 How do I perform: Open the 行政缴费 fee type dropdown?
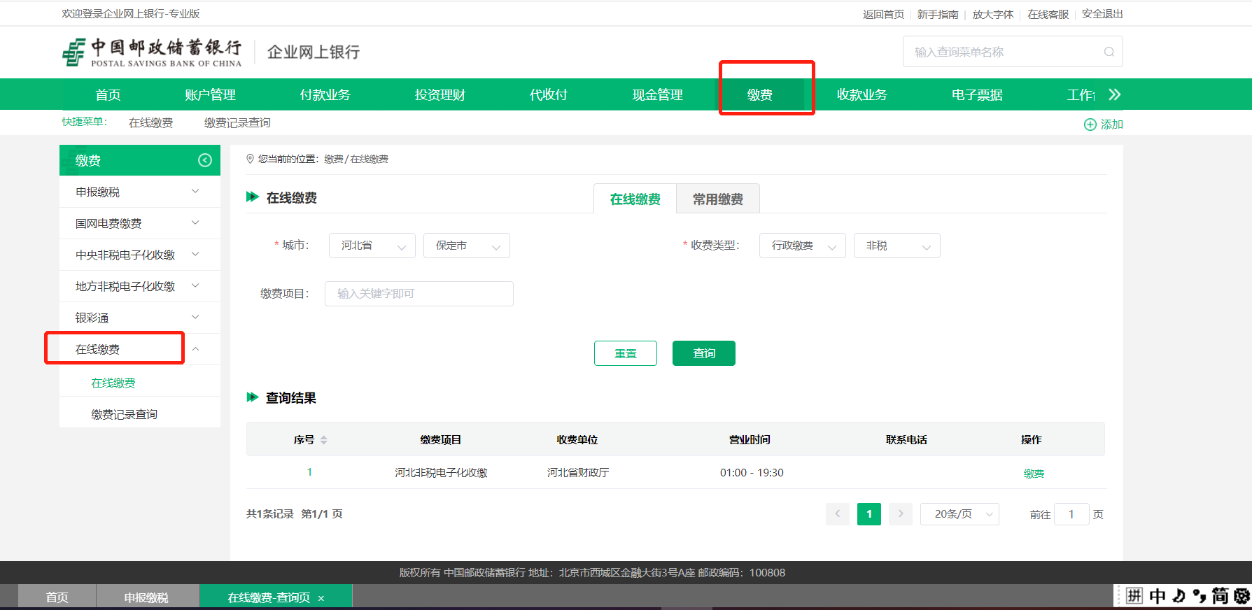click(802, 246)
